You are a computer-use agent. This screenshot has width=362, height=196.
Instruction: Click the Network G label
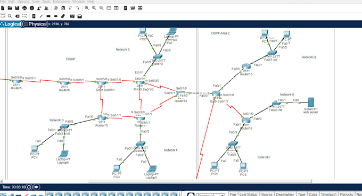pyautogui.click(x=309, y=57)
